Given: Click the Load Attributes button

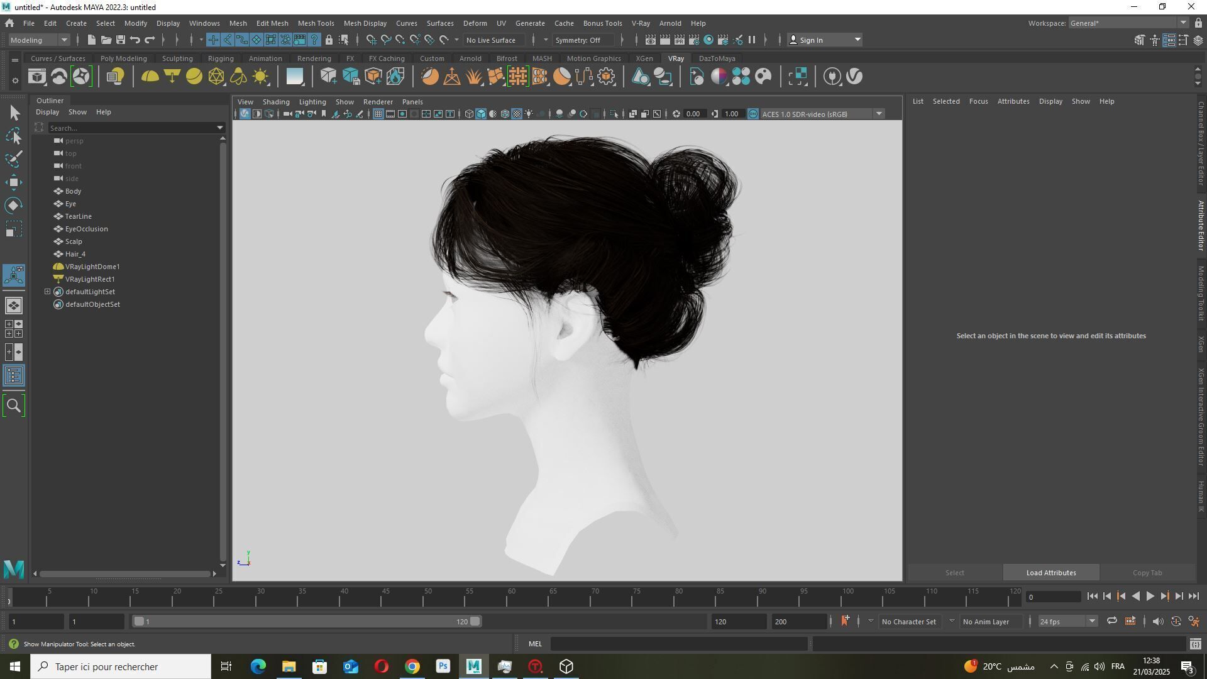Looking at the screenshot, I should tap(1050, 573).
